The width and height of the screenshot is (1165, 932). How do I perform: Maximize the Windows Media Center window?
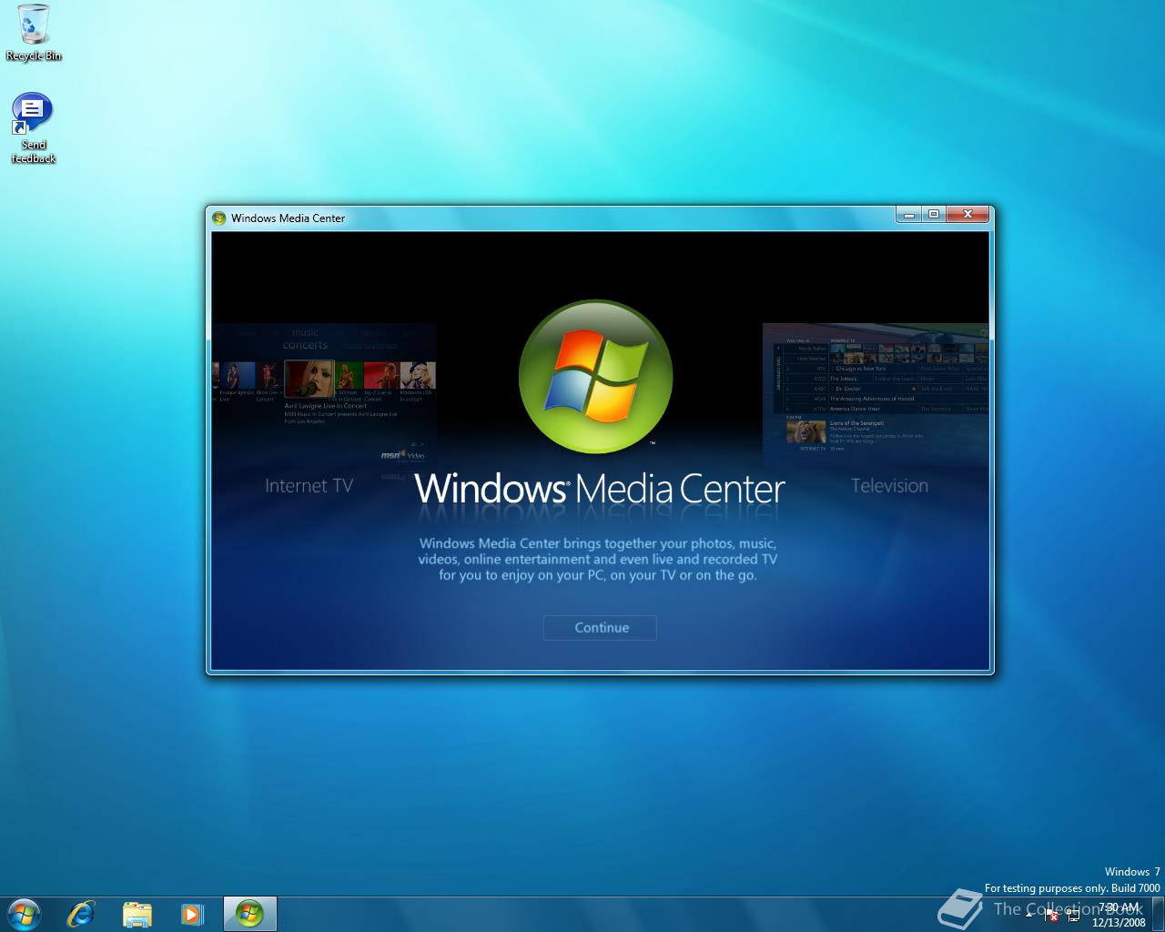(933, 215)
